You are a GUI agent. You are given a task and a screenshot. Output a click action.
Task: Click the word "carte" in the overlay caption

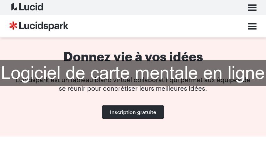click(x=110, y=73)
